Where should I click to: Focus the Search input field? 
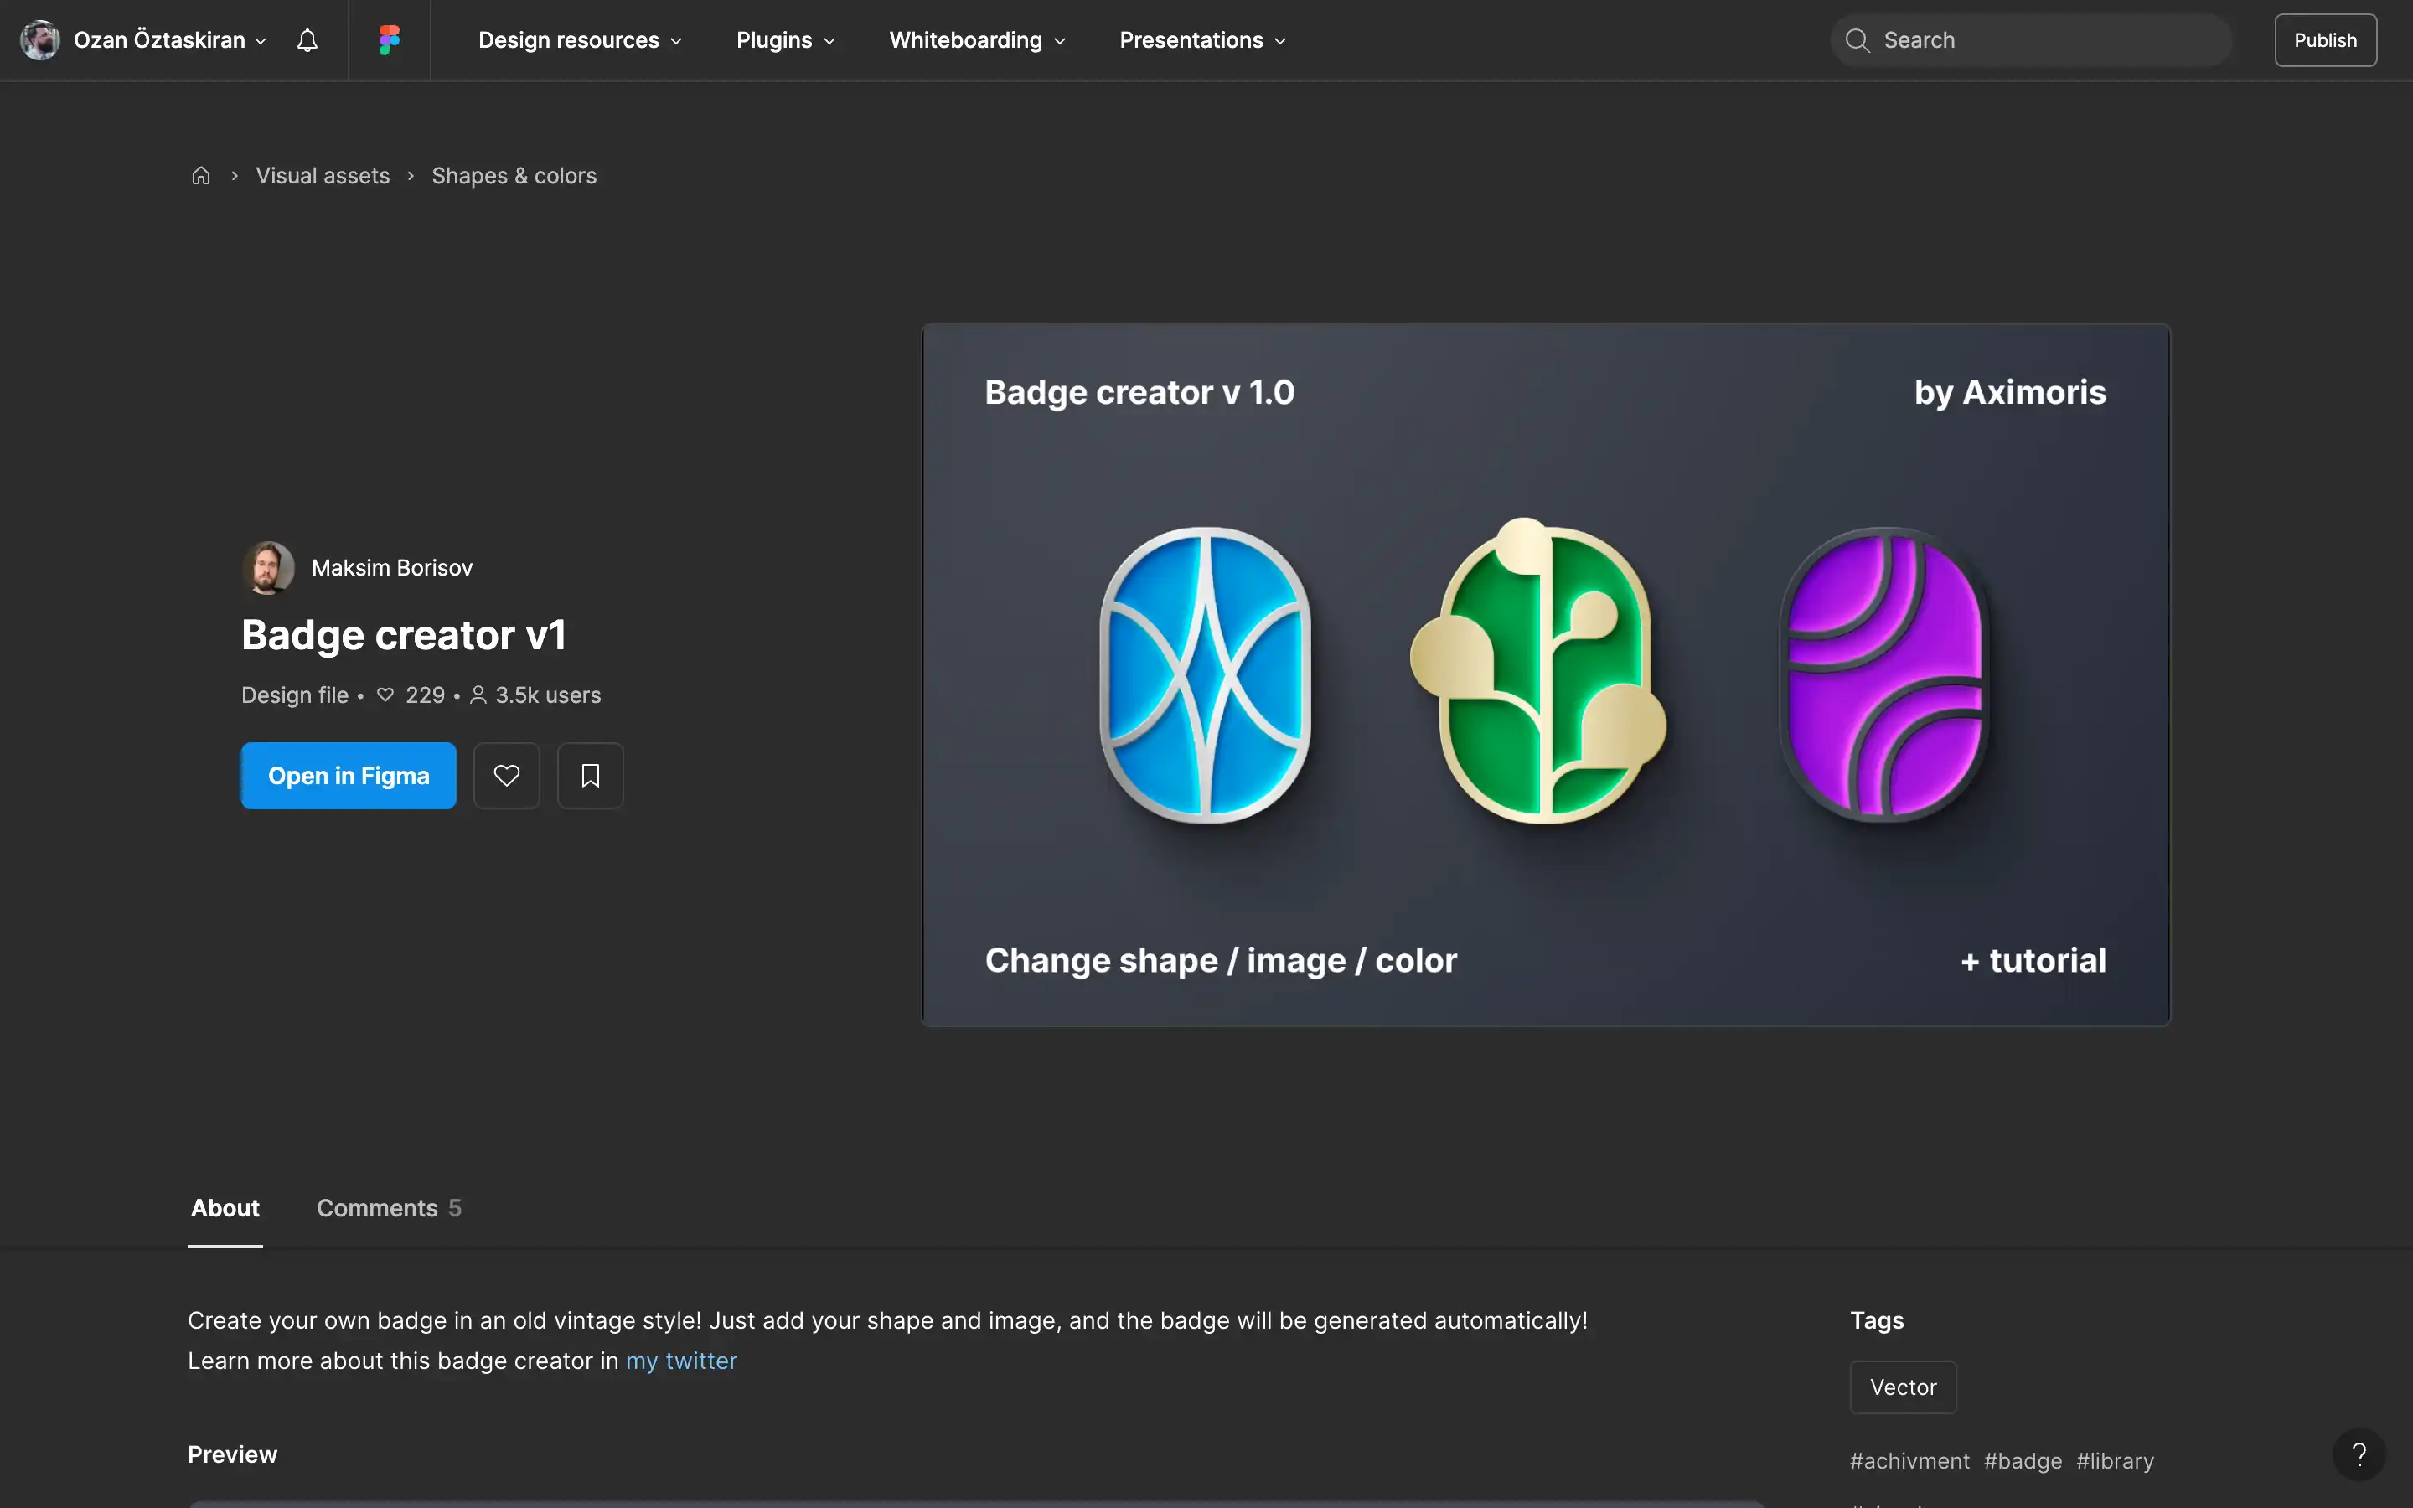tap(2031, 40)
